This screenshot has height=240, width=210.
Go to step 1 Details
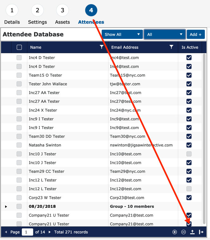[12, 10]
